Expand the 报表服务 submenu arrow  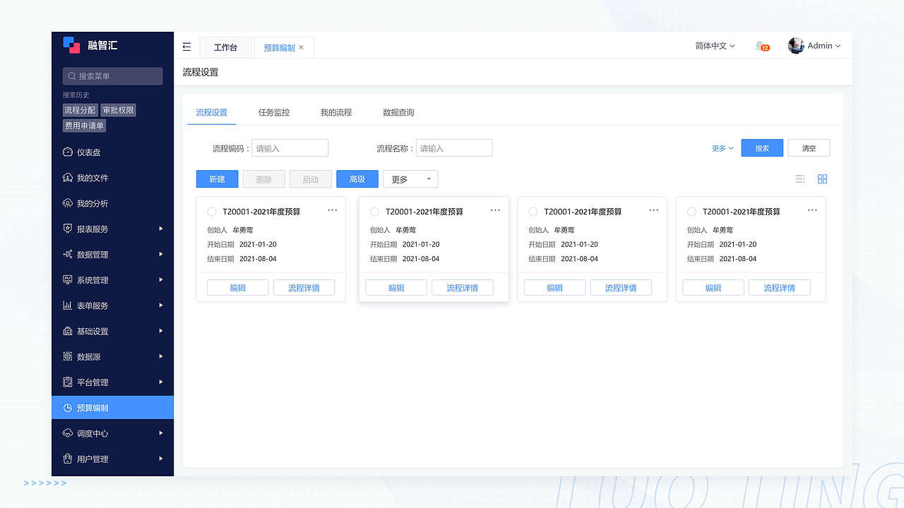(x=161, y=229)
